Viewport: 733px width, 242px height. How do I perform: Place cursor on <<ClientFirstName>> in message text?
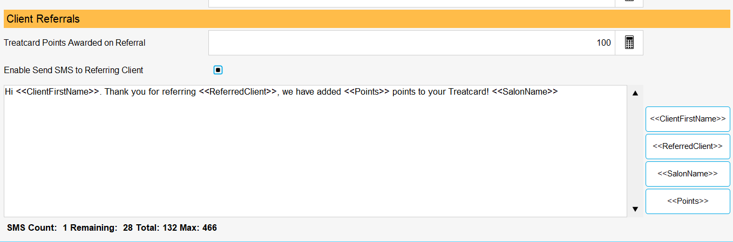pyautogui.click(x=58, y=91)
